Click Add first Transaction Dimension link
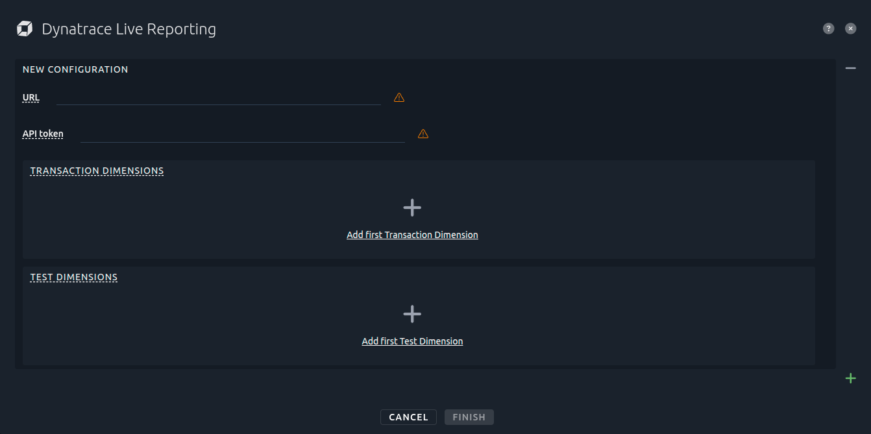Screen dimensions: 871x434 pos(412,235)
